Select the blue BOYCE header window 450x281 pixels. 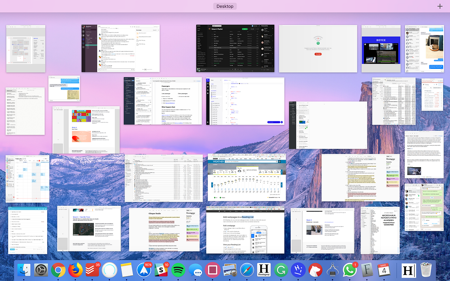click(381, 49)
